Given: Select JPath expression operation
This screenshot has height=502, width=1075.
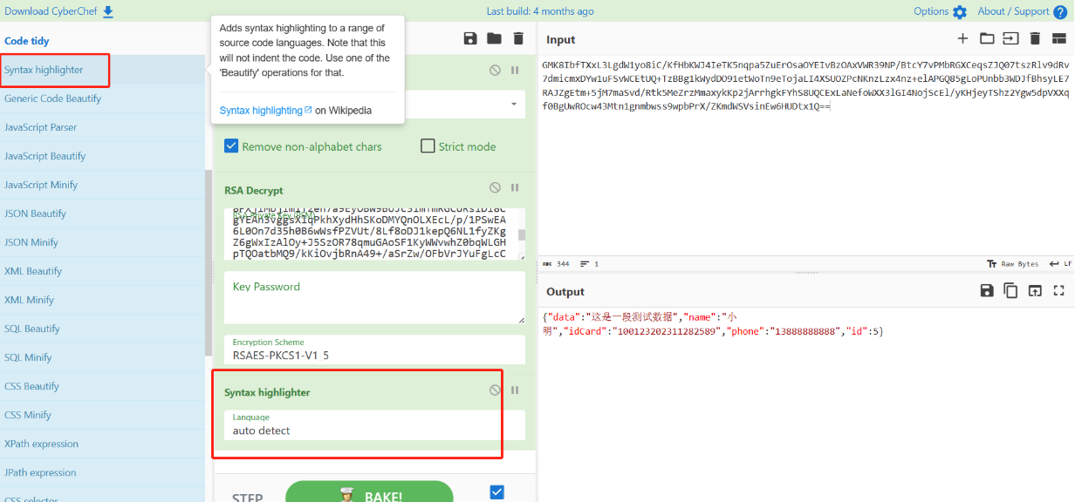Looking at the screenshot, I should point(102,472).
